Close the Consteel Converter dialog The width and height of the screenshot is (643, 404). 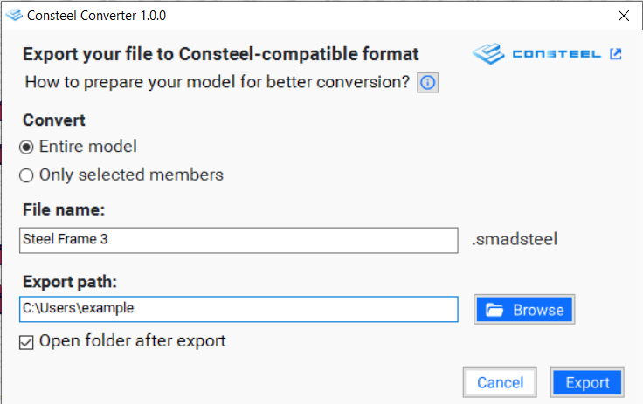[x=623, y=16]
